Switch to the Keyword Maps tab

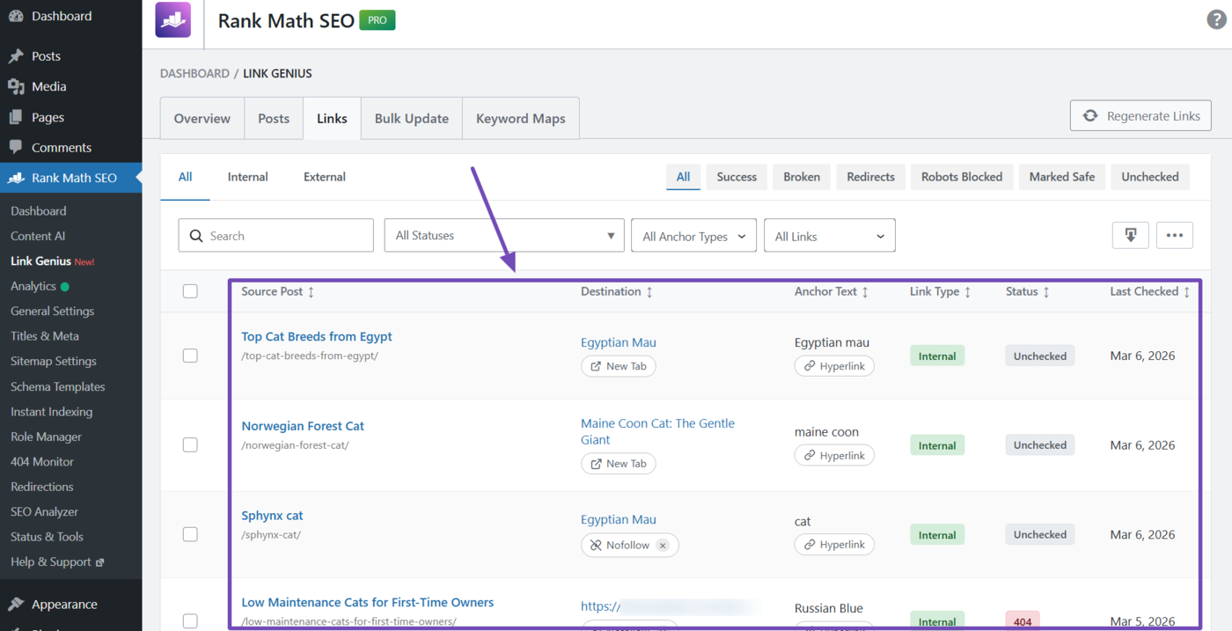(x=521, y=118)
